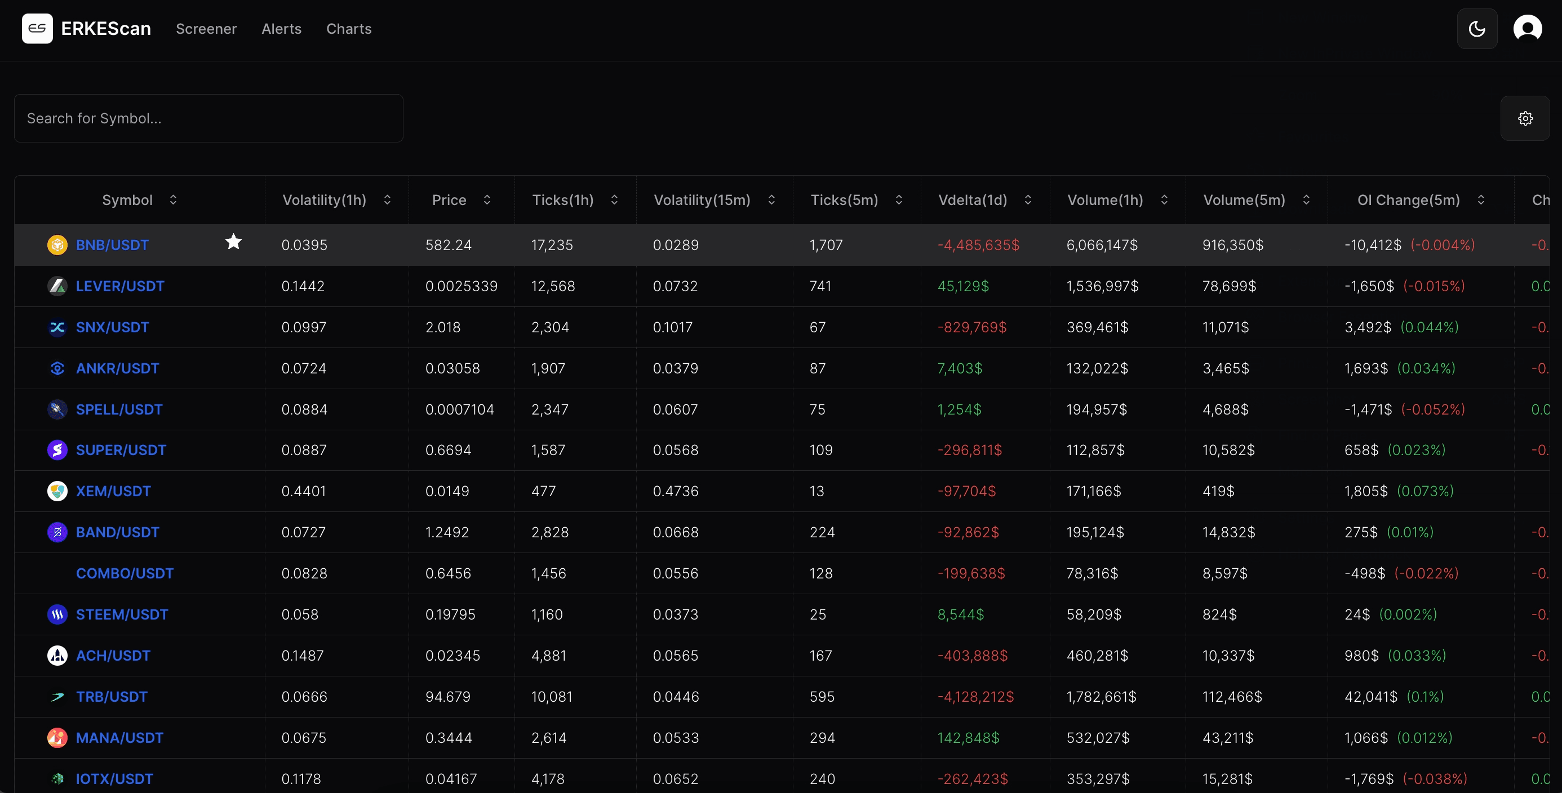Screen dimensions: 1562x793
Task: Click OI change 42,041$ (0.1%)
Action: [1394, 697]
